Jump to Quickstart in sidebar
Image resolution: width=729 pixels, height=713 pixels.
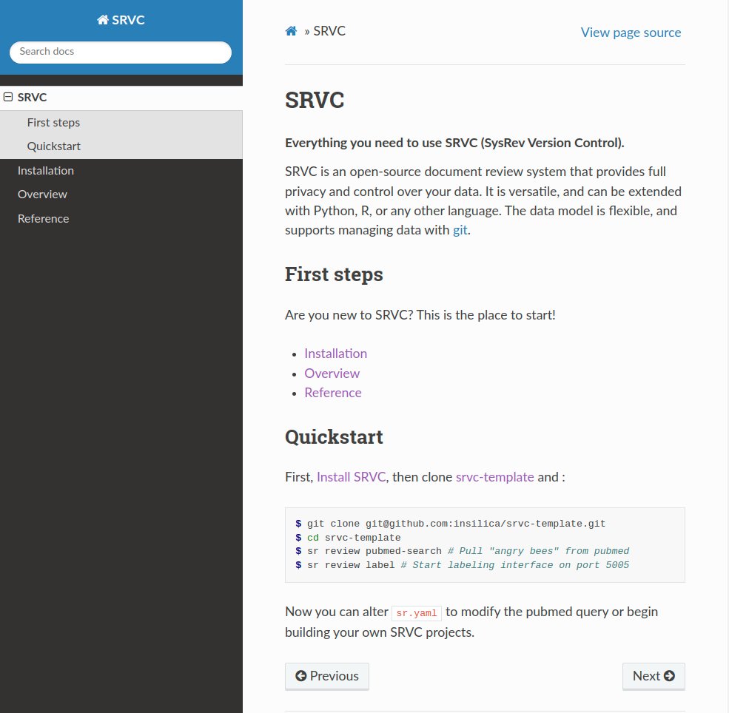[x=54, y=146]
